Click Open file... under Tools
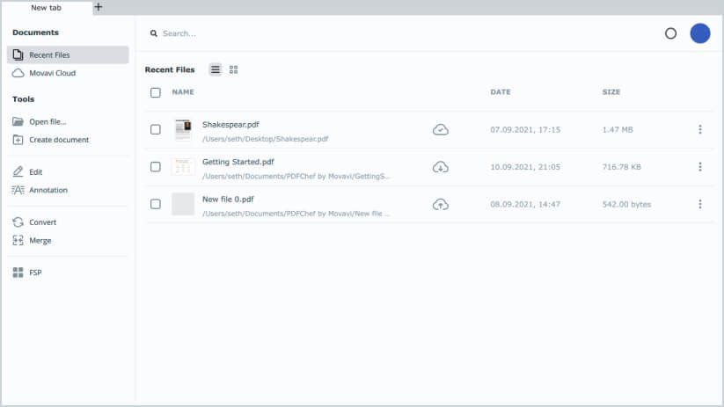Viewport: 724px width, 407px height. coord(48,122)
